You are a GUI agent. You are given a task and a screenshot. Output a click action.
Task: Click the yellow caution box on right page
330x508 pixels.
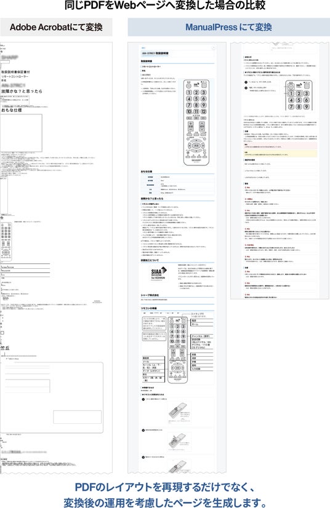(x=280, y=154)
